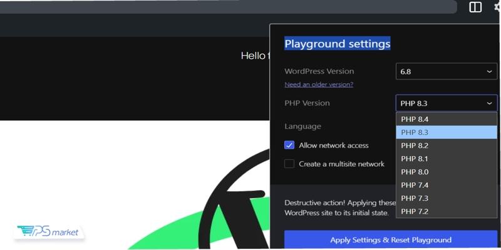The width and height of the screenshot is (501, 250).
Task: Select the highlighted PHP 8.3 option
Action: click(x=446, y=132)
